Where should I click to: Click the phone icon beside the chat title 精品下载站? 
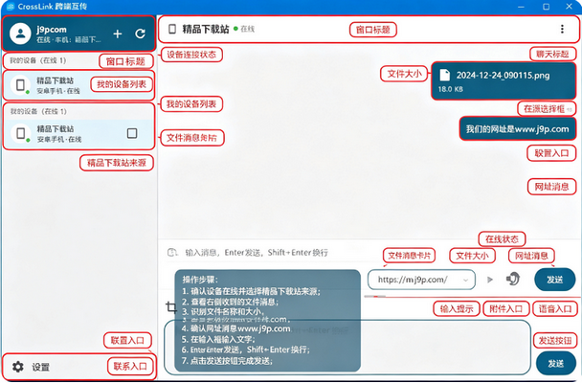click(x=172, y=29)
